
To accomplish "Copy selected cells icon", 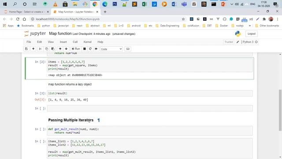I will coord(47,49).
